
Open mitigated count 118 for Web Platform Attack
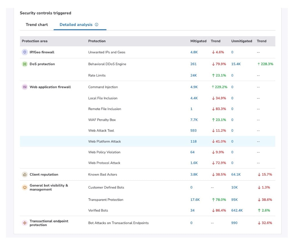click(x=193, y=141)
